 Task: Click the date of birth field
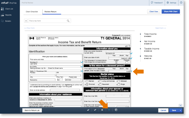pos(119,58)
